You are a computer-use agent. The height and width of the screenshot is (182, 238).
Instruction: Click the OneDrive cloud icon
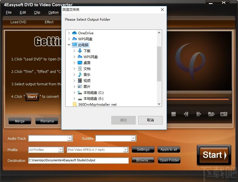(x=74, y=33)
